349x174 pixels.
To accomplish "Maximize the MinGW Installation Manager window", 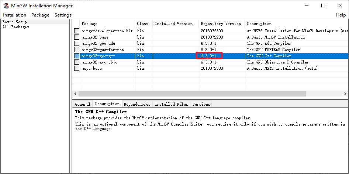I will [323, 6].
